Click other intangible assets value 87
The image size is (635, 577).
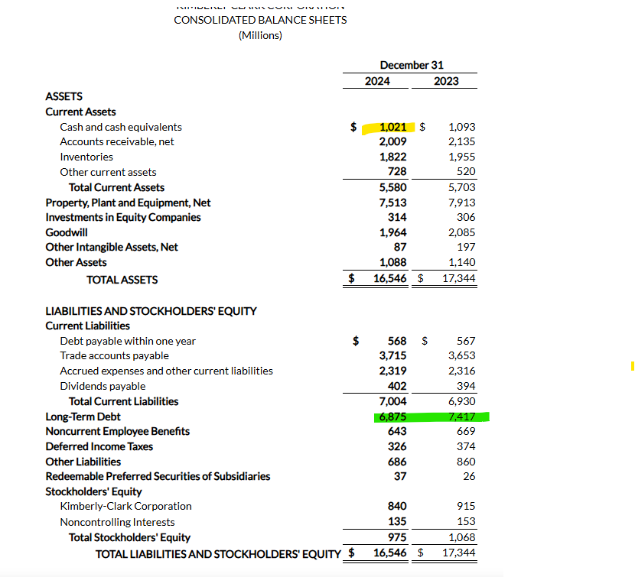point(400,247)
